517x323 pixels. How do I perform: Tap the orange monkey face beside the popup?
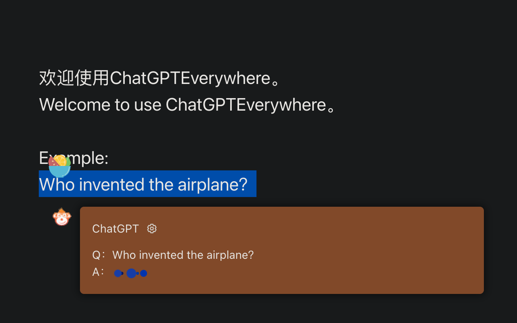coord(62,216)
